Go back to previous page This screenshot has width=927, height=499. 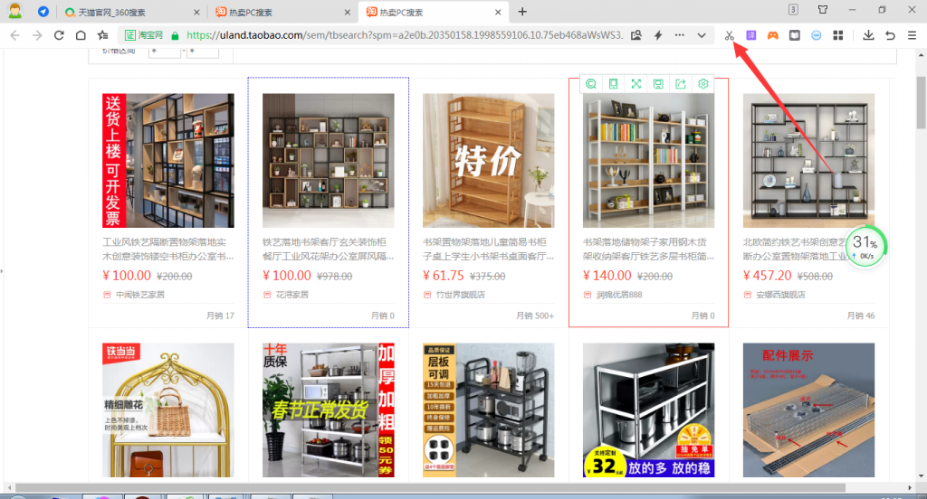(15, 35)
